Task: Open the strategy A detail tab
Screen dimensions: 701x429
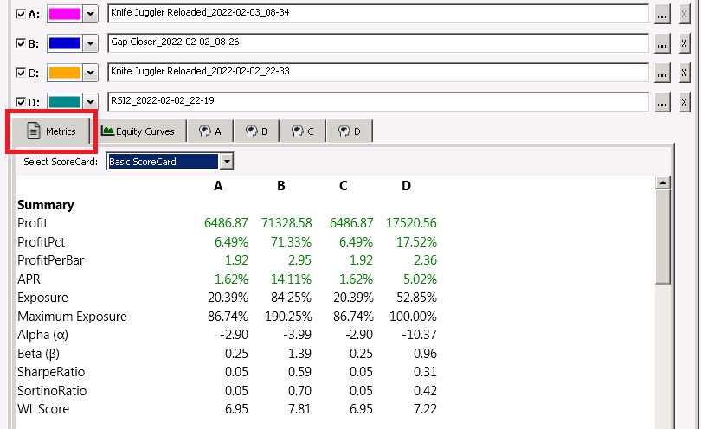Action: (x=209, y=131)
